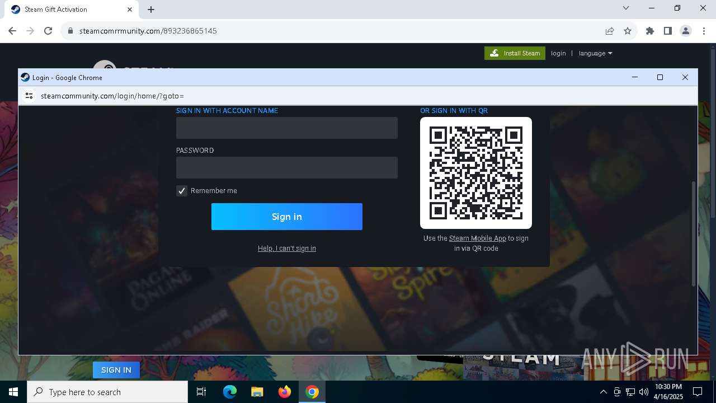Open the volume icon in the system tray
Viewport: 716px width, 403px height.
(644, 392)
